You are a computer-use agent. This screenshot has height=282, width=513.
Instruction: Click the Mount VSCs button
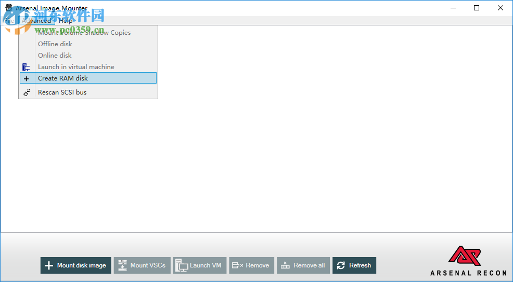[x=143, y=265]
